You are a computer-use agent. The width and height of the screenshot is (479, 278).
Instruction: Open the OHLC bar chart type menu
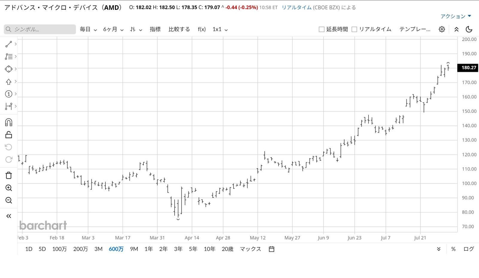136,29
